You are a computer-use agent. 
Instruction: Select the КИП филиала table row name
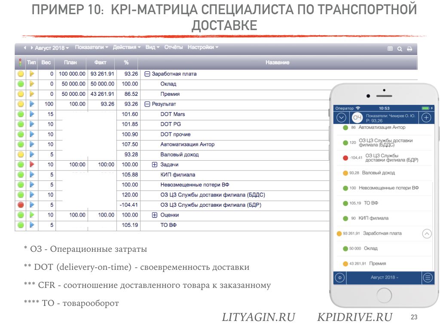177,174
